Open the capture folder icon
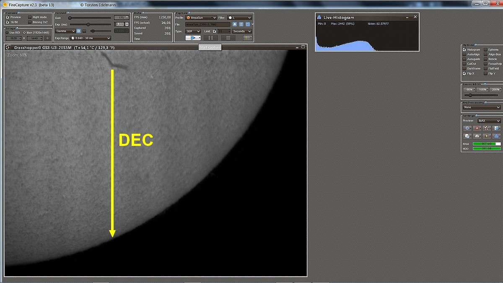This screenshot has height=283, width=503. 247,24
